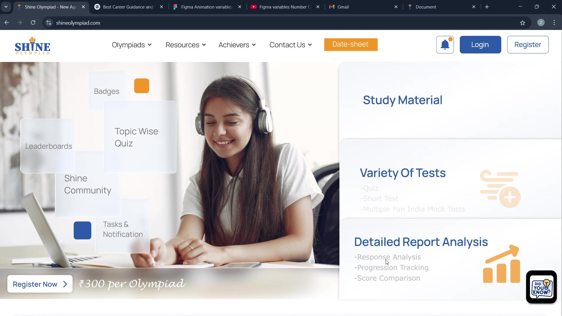Click the -Multiple Pan India Mock Tests text
Viewport: 562px width, 316px height.
(413, 209)
